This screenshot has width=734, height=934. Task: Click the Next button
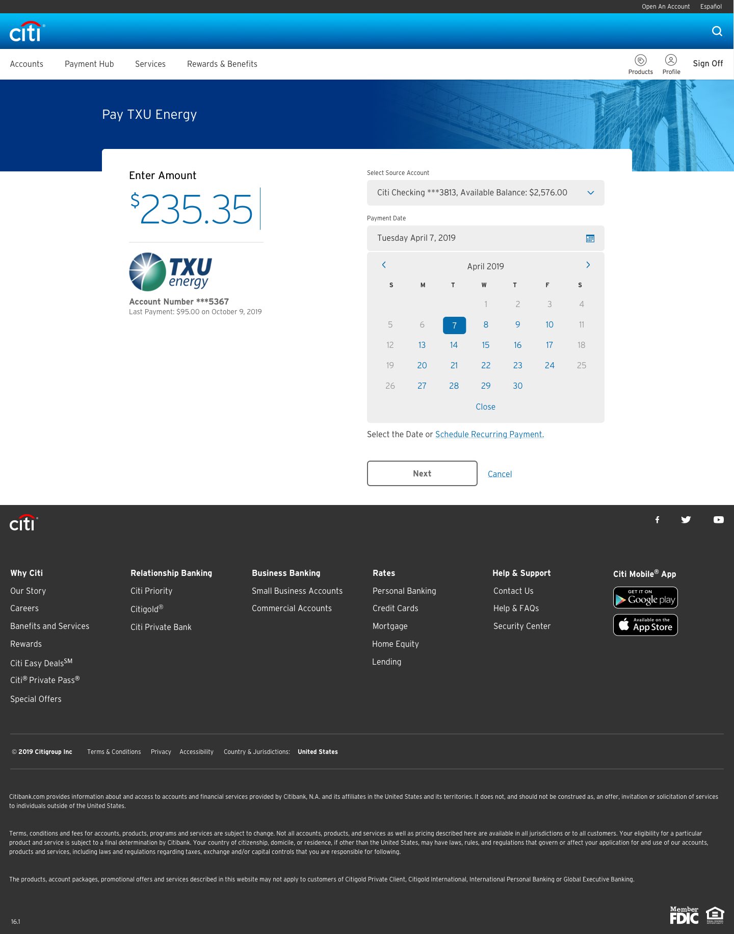[422, 473]
